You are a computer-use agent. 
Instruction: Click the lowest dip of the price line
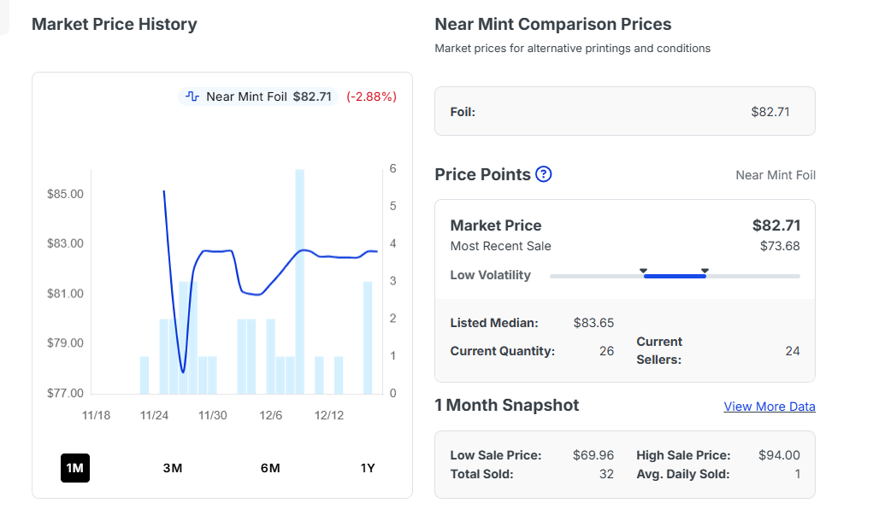pos(183,372)
